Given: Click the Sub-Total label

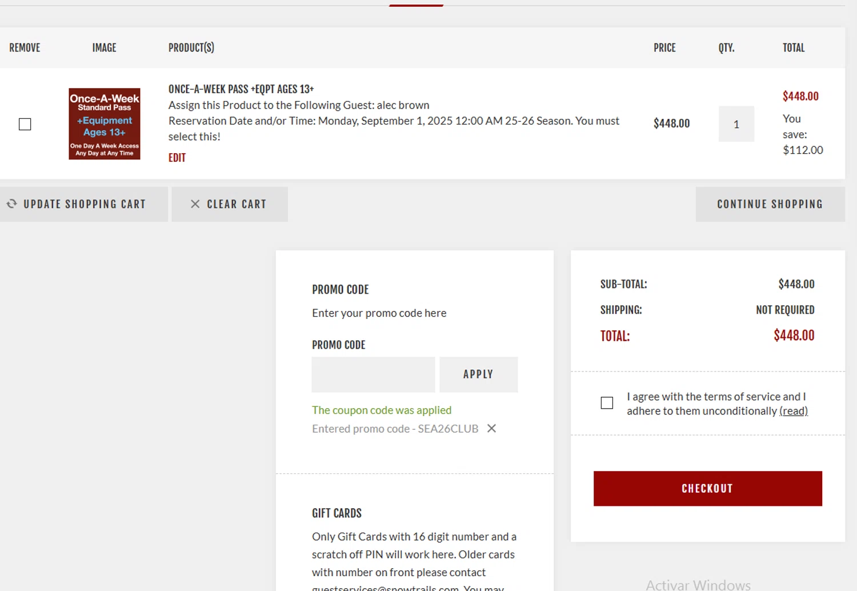Looking at the screenshot, I should pos(624,284).
